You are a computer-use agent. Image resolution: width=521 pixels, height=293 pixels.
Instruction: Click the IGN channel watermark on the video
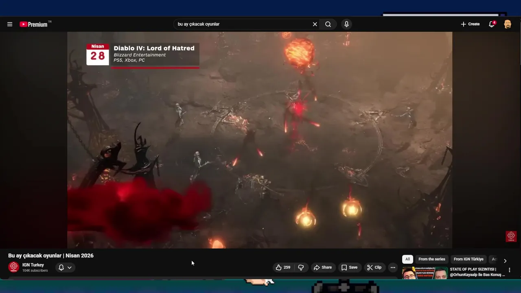pyautogui.click(x=511, y=236)
